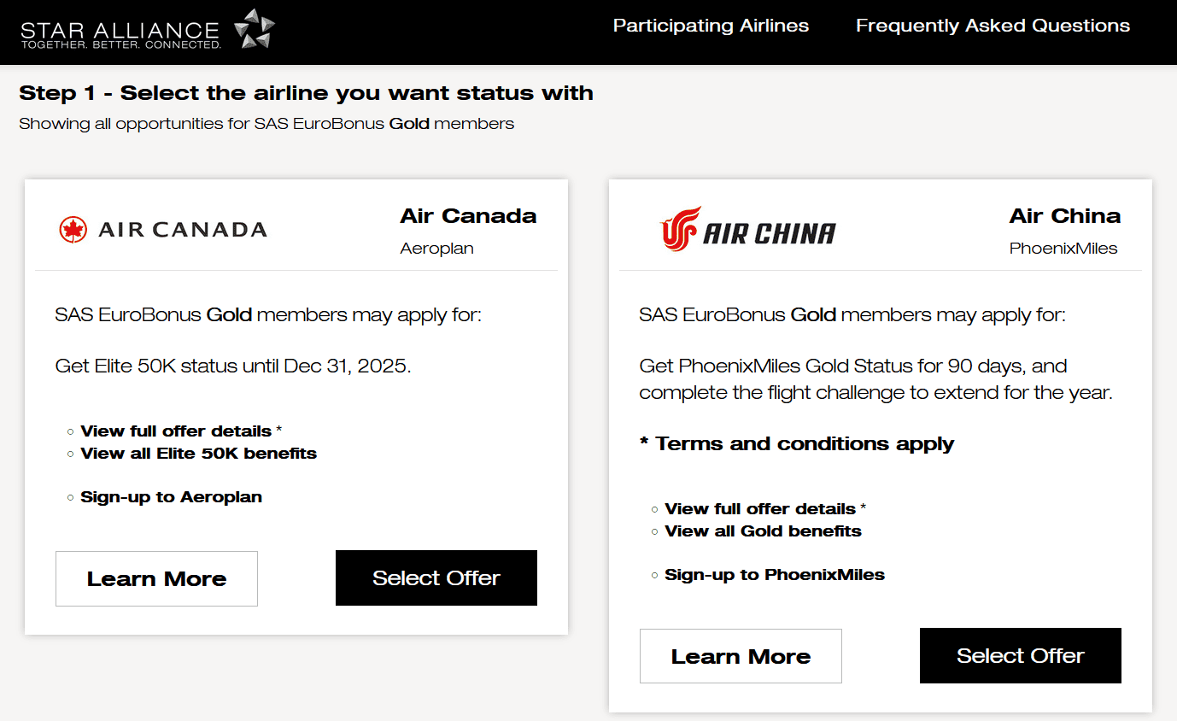
Task: Open View all Gold benefits link
Action: 763,531
